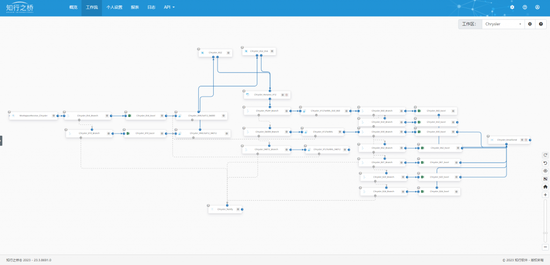Click the undo arrow in canvas tools
This screenshot has height=265, width=550.
545,163
